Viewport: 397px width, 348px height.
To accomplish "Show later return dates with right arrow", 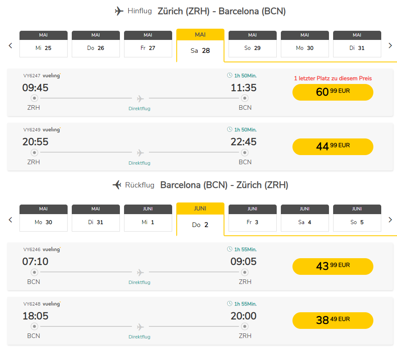I will 390,220.
